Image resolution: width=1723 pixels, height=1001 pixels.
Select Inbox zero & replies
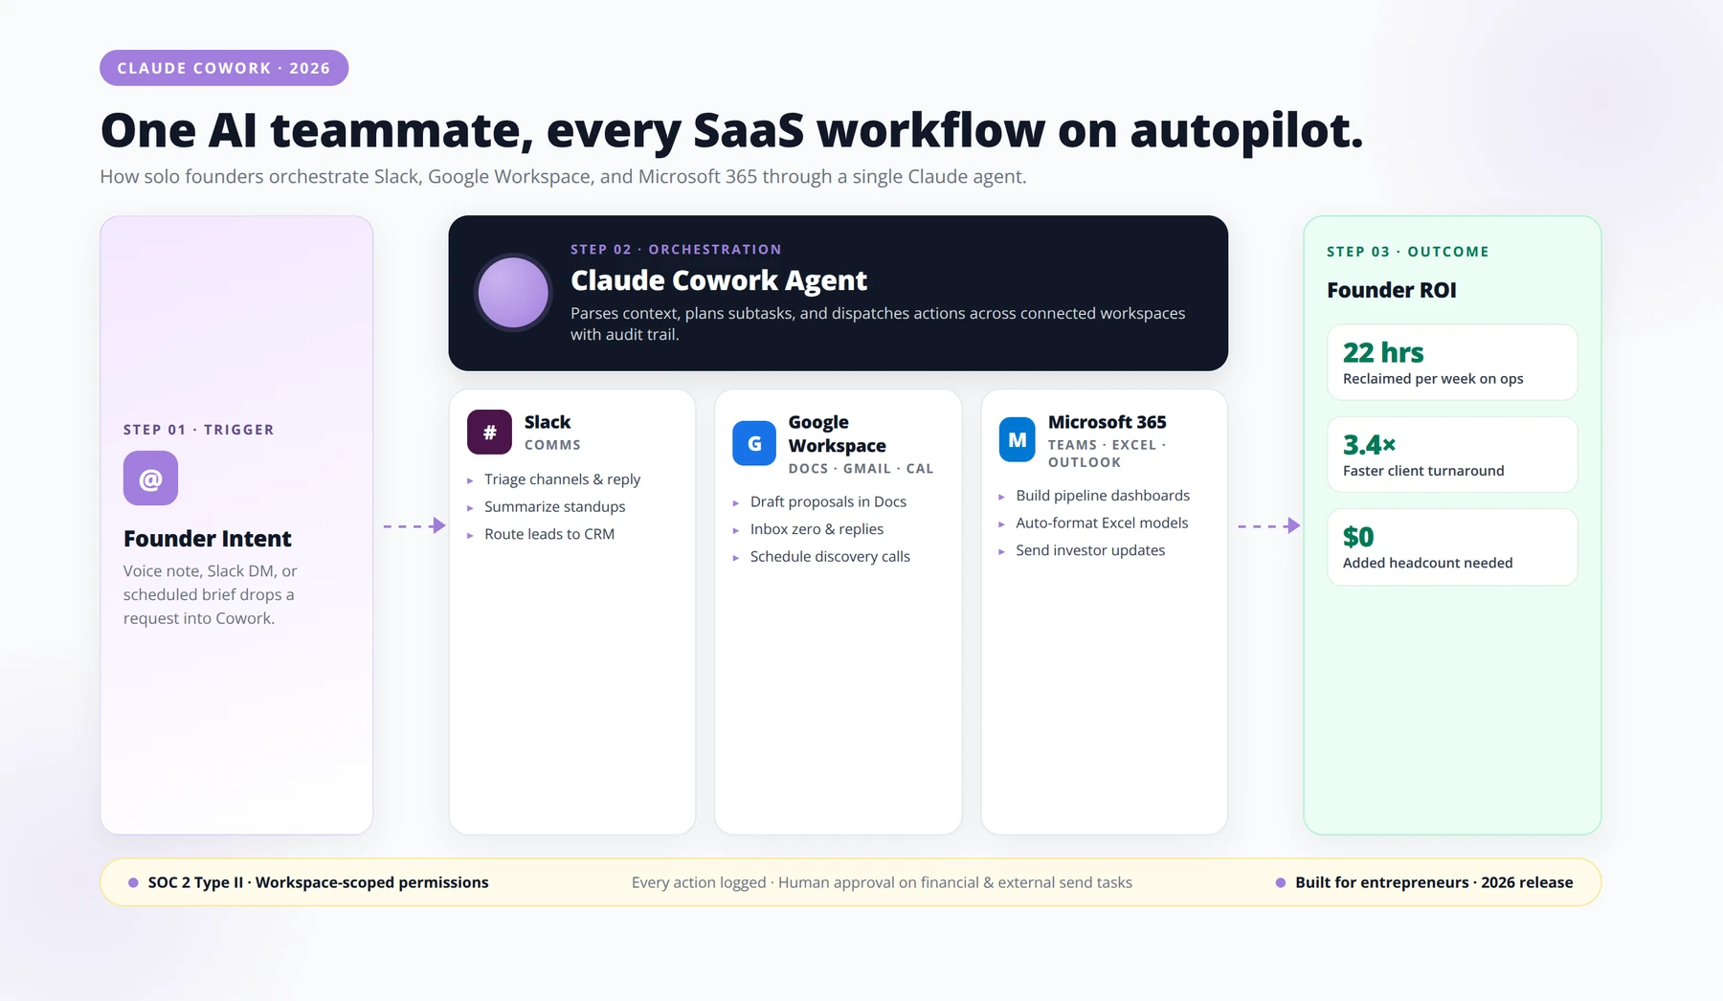[x=817, y=529]
